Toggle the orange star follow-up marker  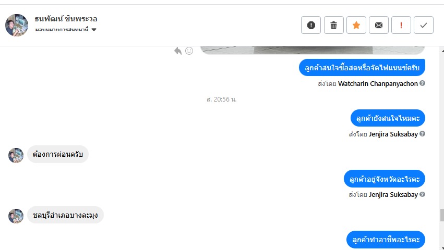point(356,25)
